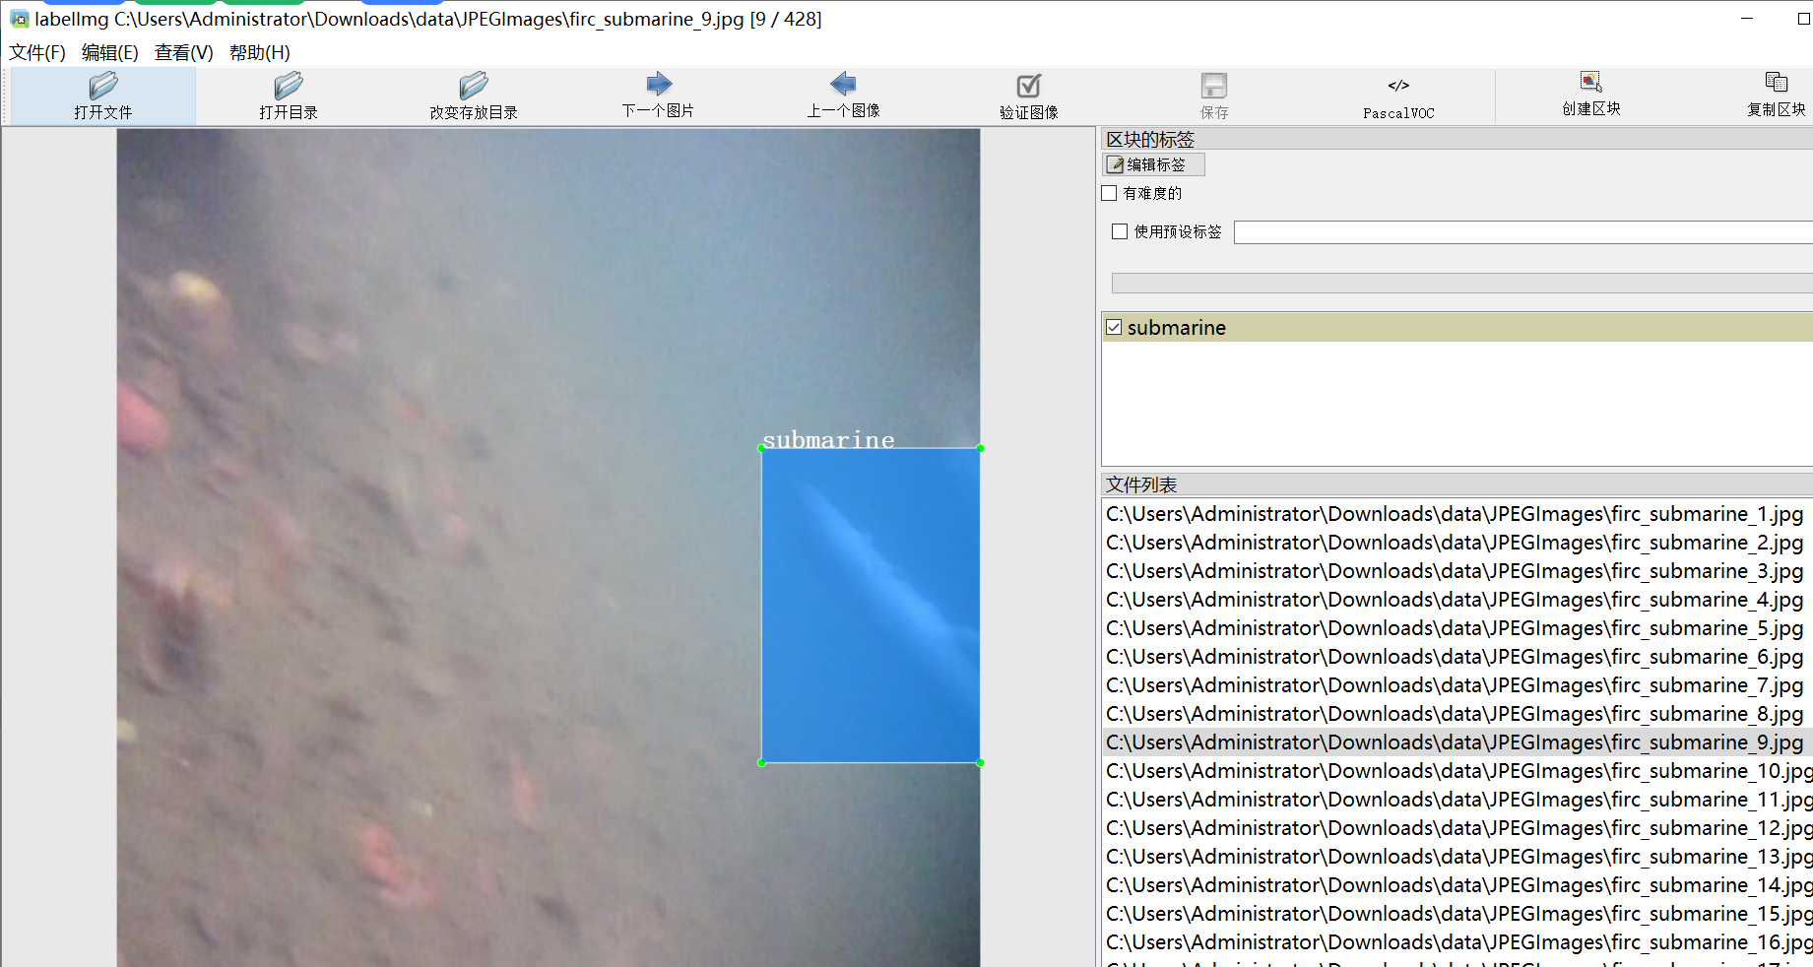Go to previous image (上一个图像) arrow
The width and height of the screenshot is (1813, 967).
(844, 85)
